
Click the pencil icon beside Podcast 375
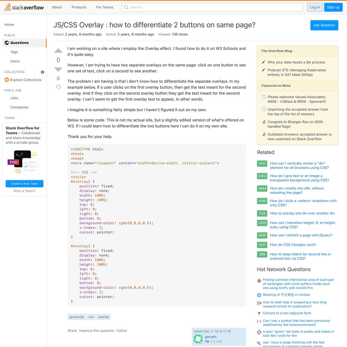[263, 70]
